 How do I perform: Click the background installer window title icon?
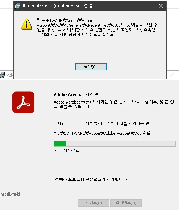[2, 75]
